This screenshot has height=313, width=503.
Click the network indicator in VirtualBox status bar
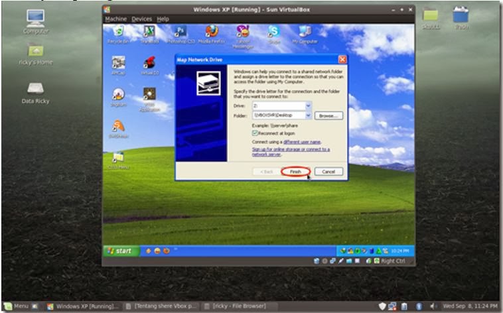click(332, 261)
